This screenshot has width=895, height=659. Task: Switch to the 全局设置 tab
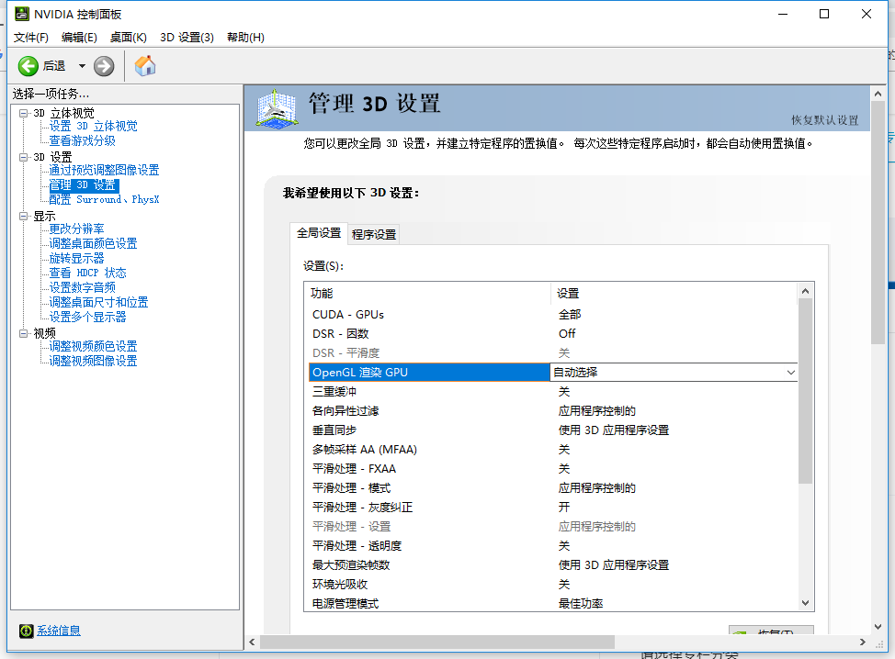[x=319, y=232]
